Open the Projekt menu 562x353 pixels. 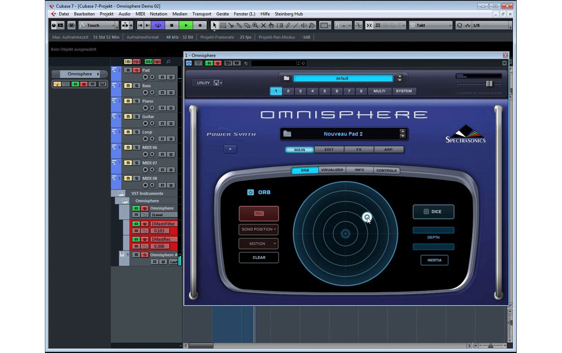[x=106, y=14]
